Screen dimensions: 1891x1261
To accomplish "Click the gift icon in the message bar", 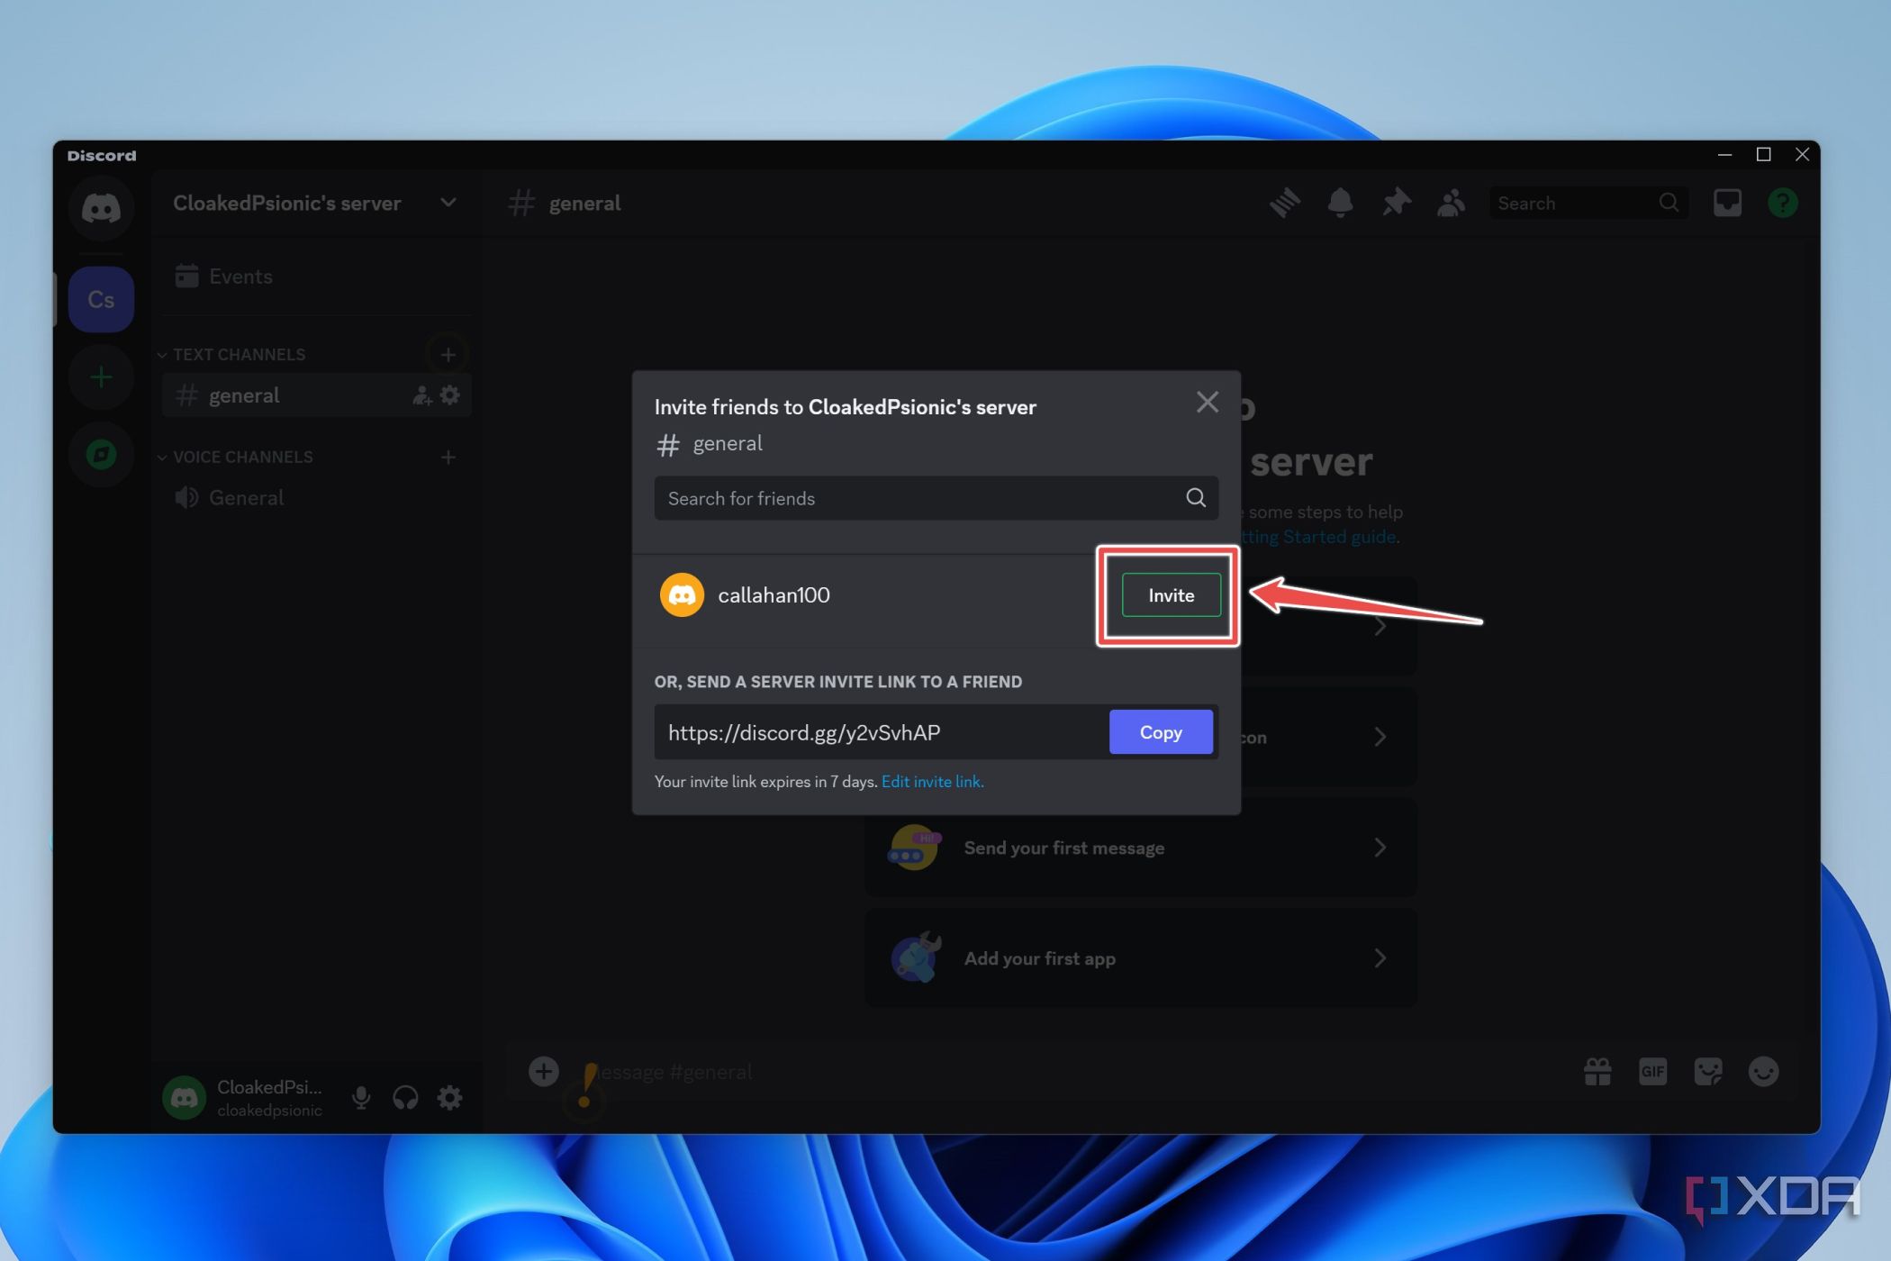I will [1597, 1071].
